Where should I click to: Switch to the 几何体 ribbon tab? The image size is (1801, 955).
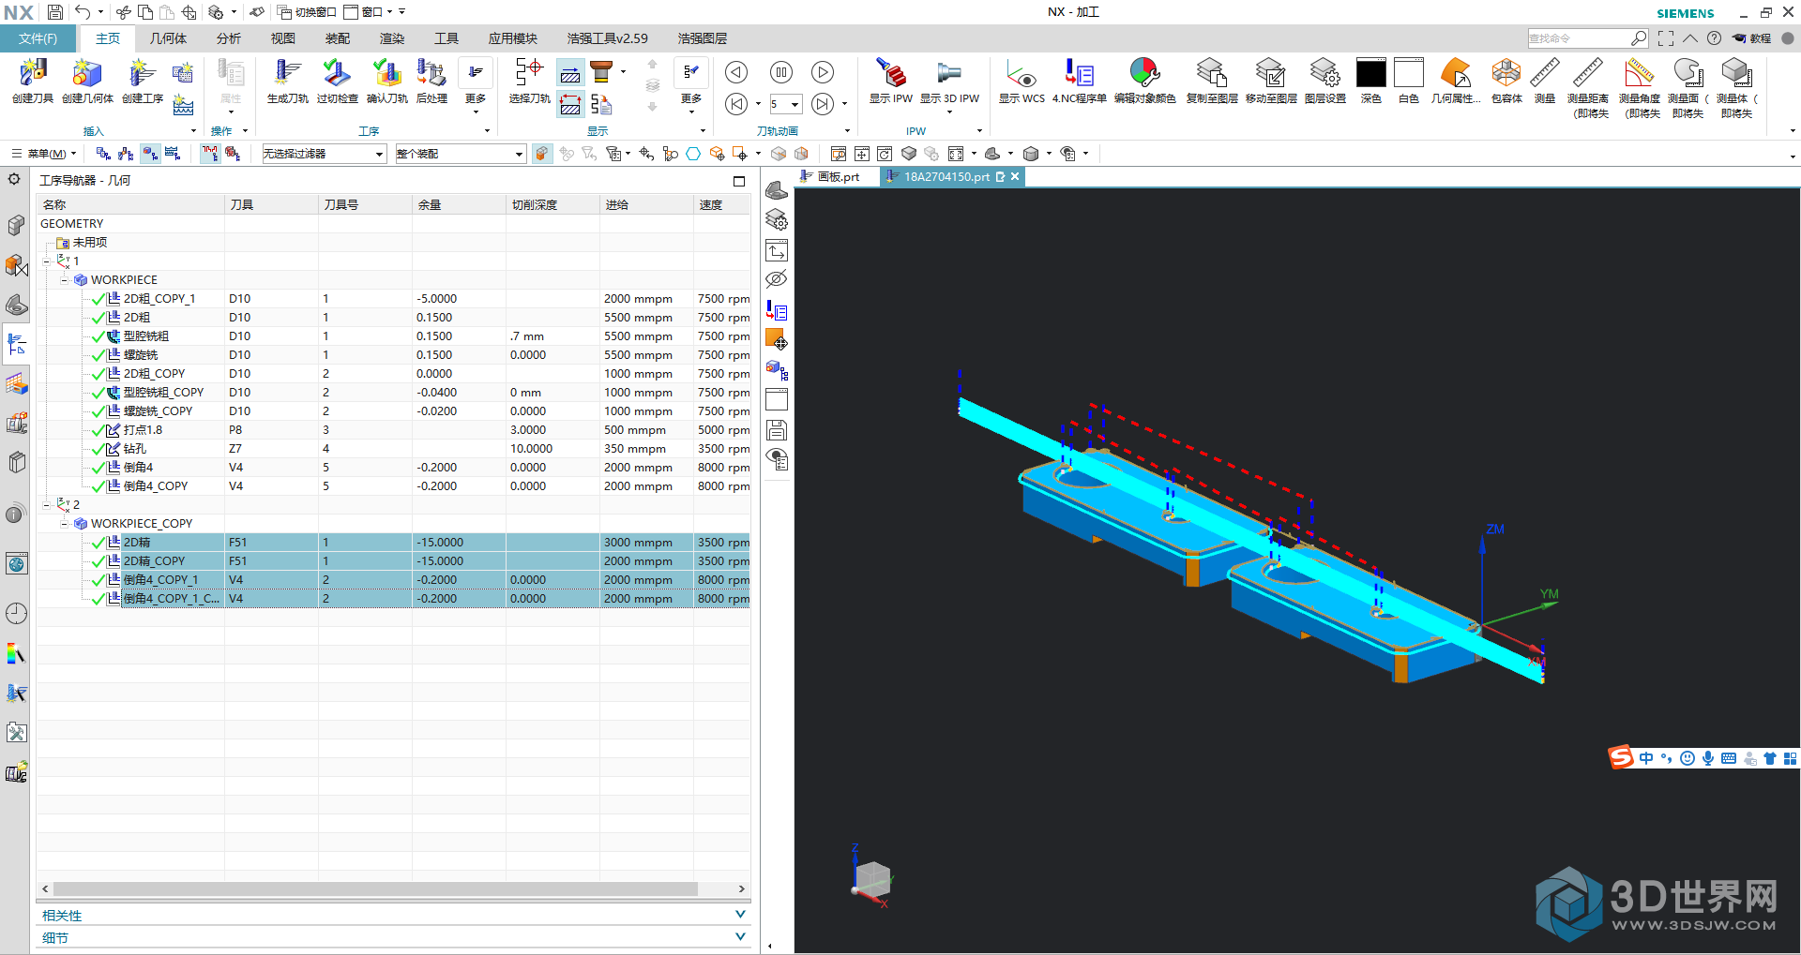(168, 38)
